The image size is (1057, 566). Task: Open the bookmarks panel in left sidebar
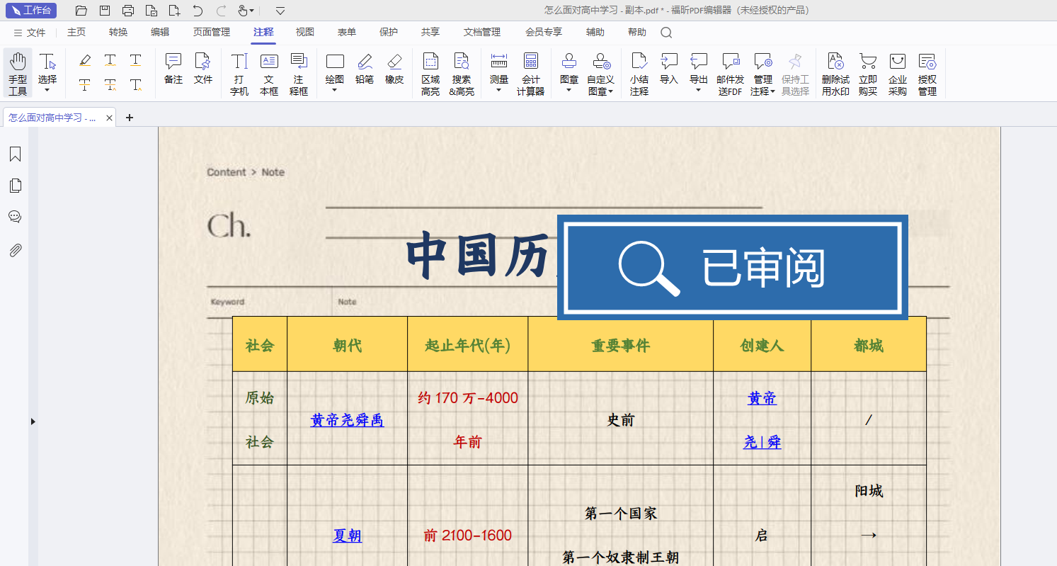tap(15, 154)
